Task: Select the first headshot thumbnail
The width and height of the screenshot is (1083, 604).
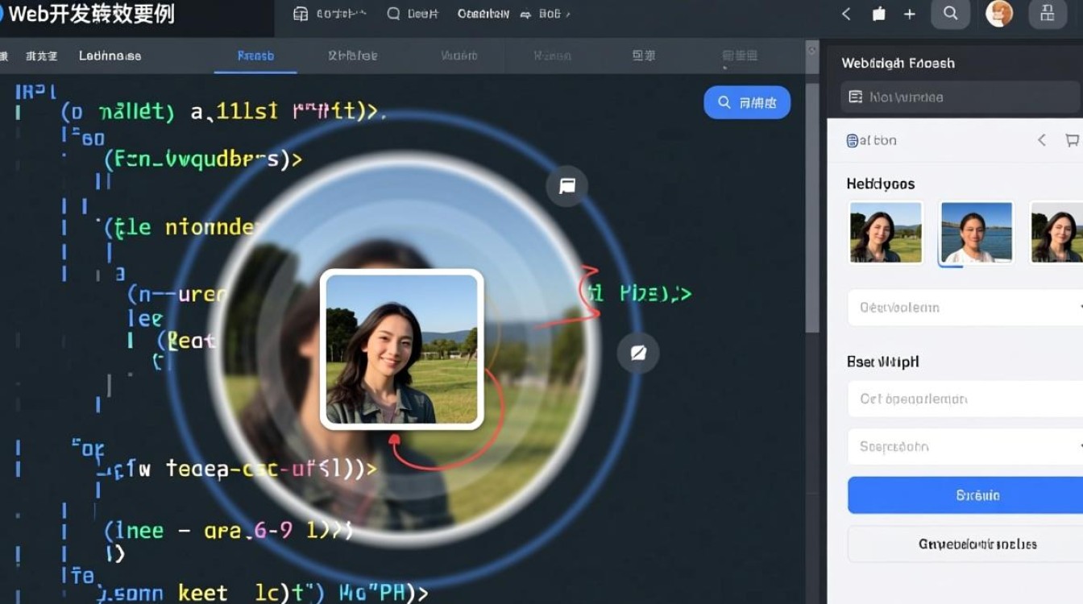Action: tap(886, 233)
